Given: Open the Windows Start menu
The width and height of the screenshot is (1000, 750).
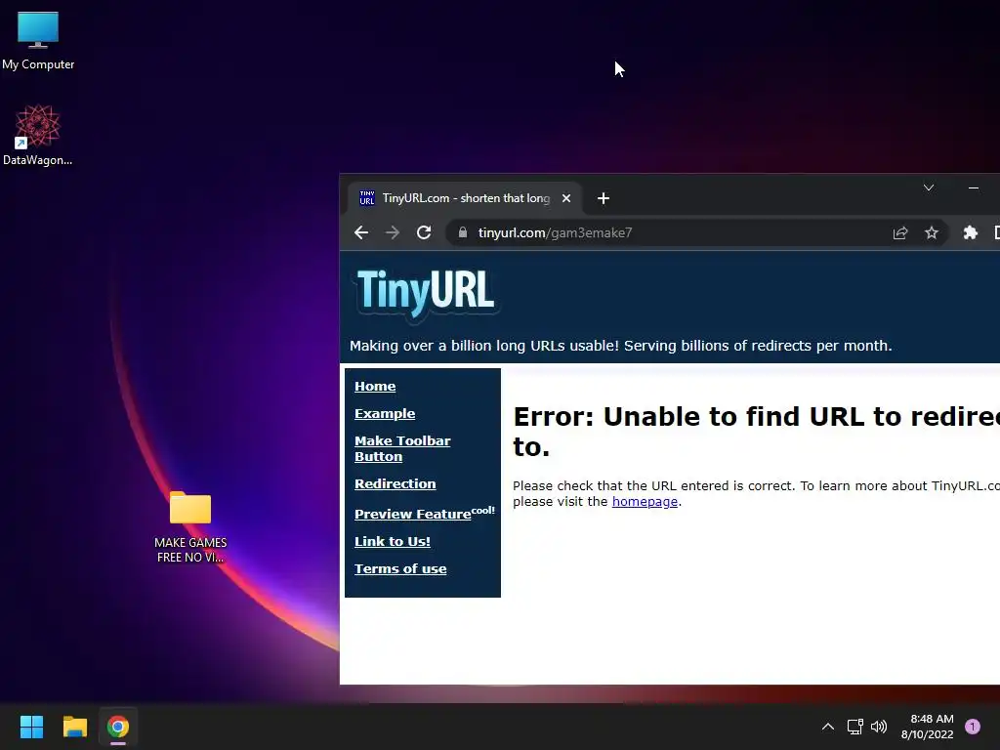Looking at the screenshot, I should (x=31, y=727).
